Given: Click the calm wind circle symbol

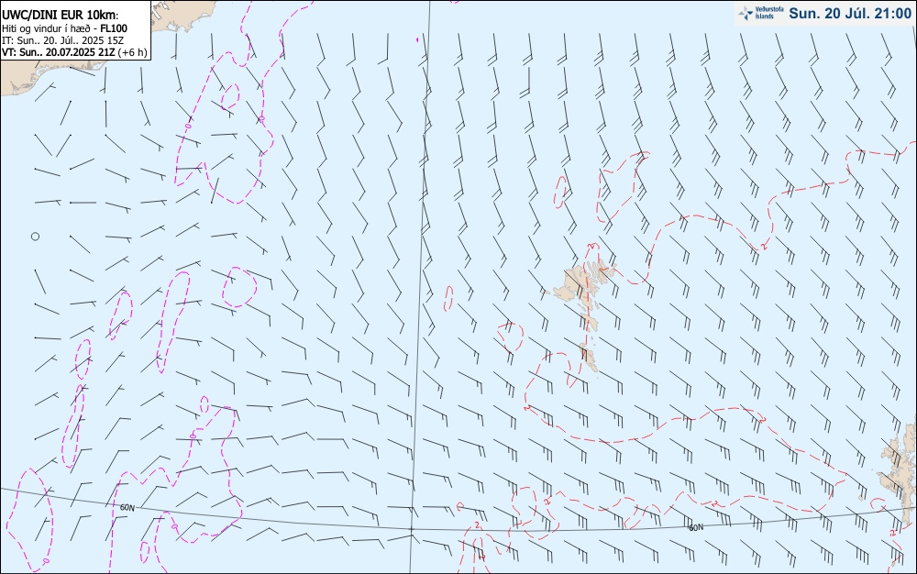Looking at the screenshot, I should 35,237.
